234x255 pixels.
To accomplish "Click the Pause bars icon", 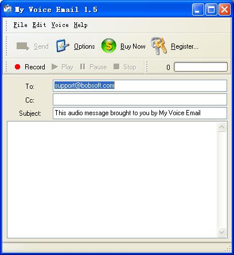I will click(x=83, y=66).
